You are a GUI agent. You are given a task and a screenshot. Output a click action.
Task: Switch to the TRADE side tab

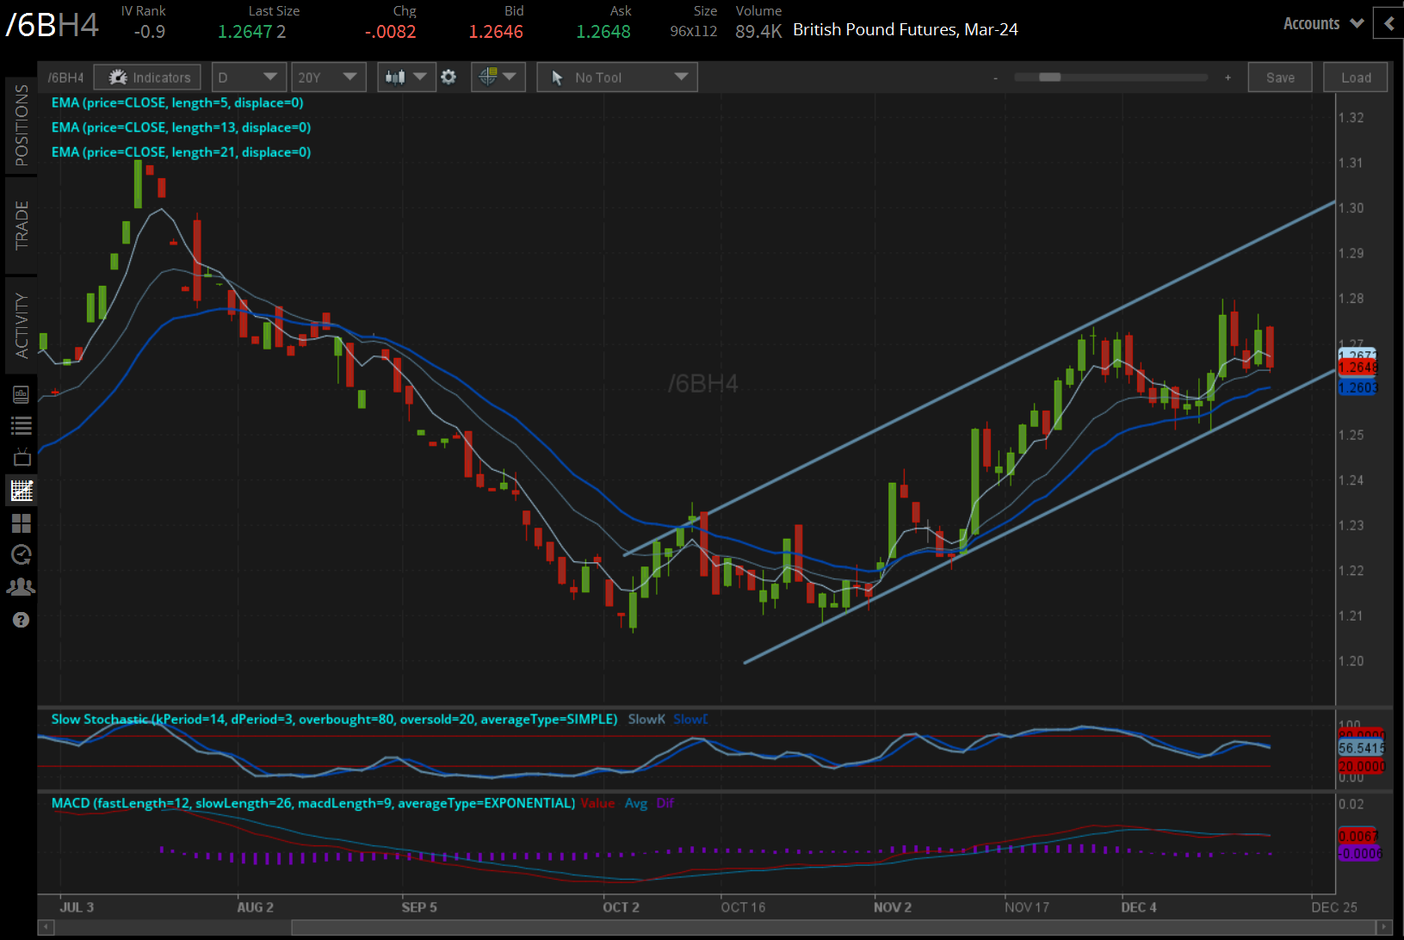point(21,226)
